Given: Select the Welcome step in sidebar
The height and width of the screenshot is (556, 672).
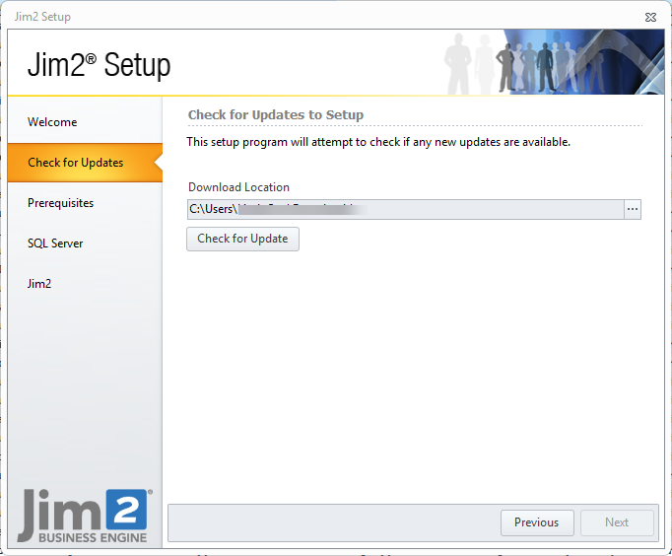Looking at the screenshot, I should tap(85, 122).
